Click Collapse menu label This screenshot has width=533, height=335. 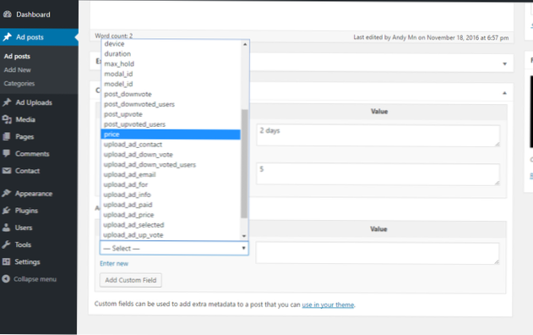point(35,279)
